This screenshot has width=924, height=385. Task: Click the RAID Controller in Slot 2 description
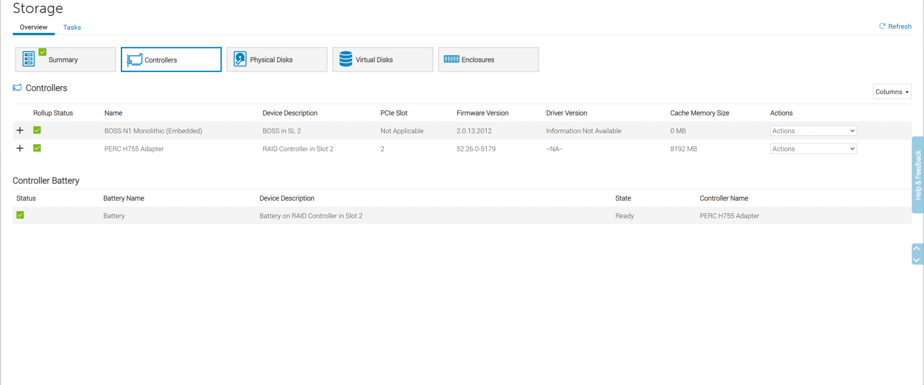pos(298,149)
